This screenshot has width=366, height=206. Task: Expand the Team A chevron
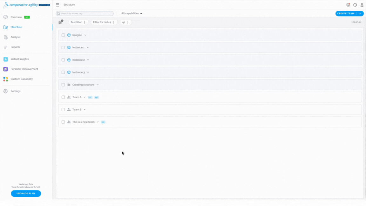tap(85, 97)
